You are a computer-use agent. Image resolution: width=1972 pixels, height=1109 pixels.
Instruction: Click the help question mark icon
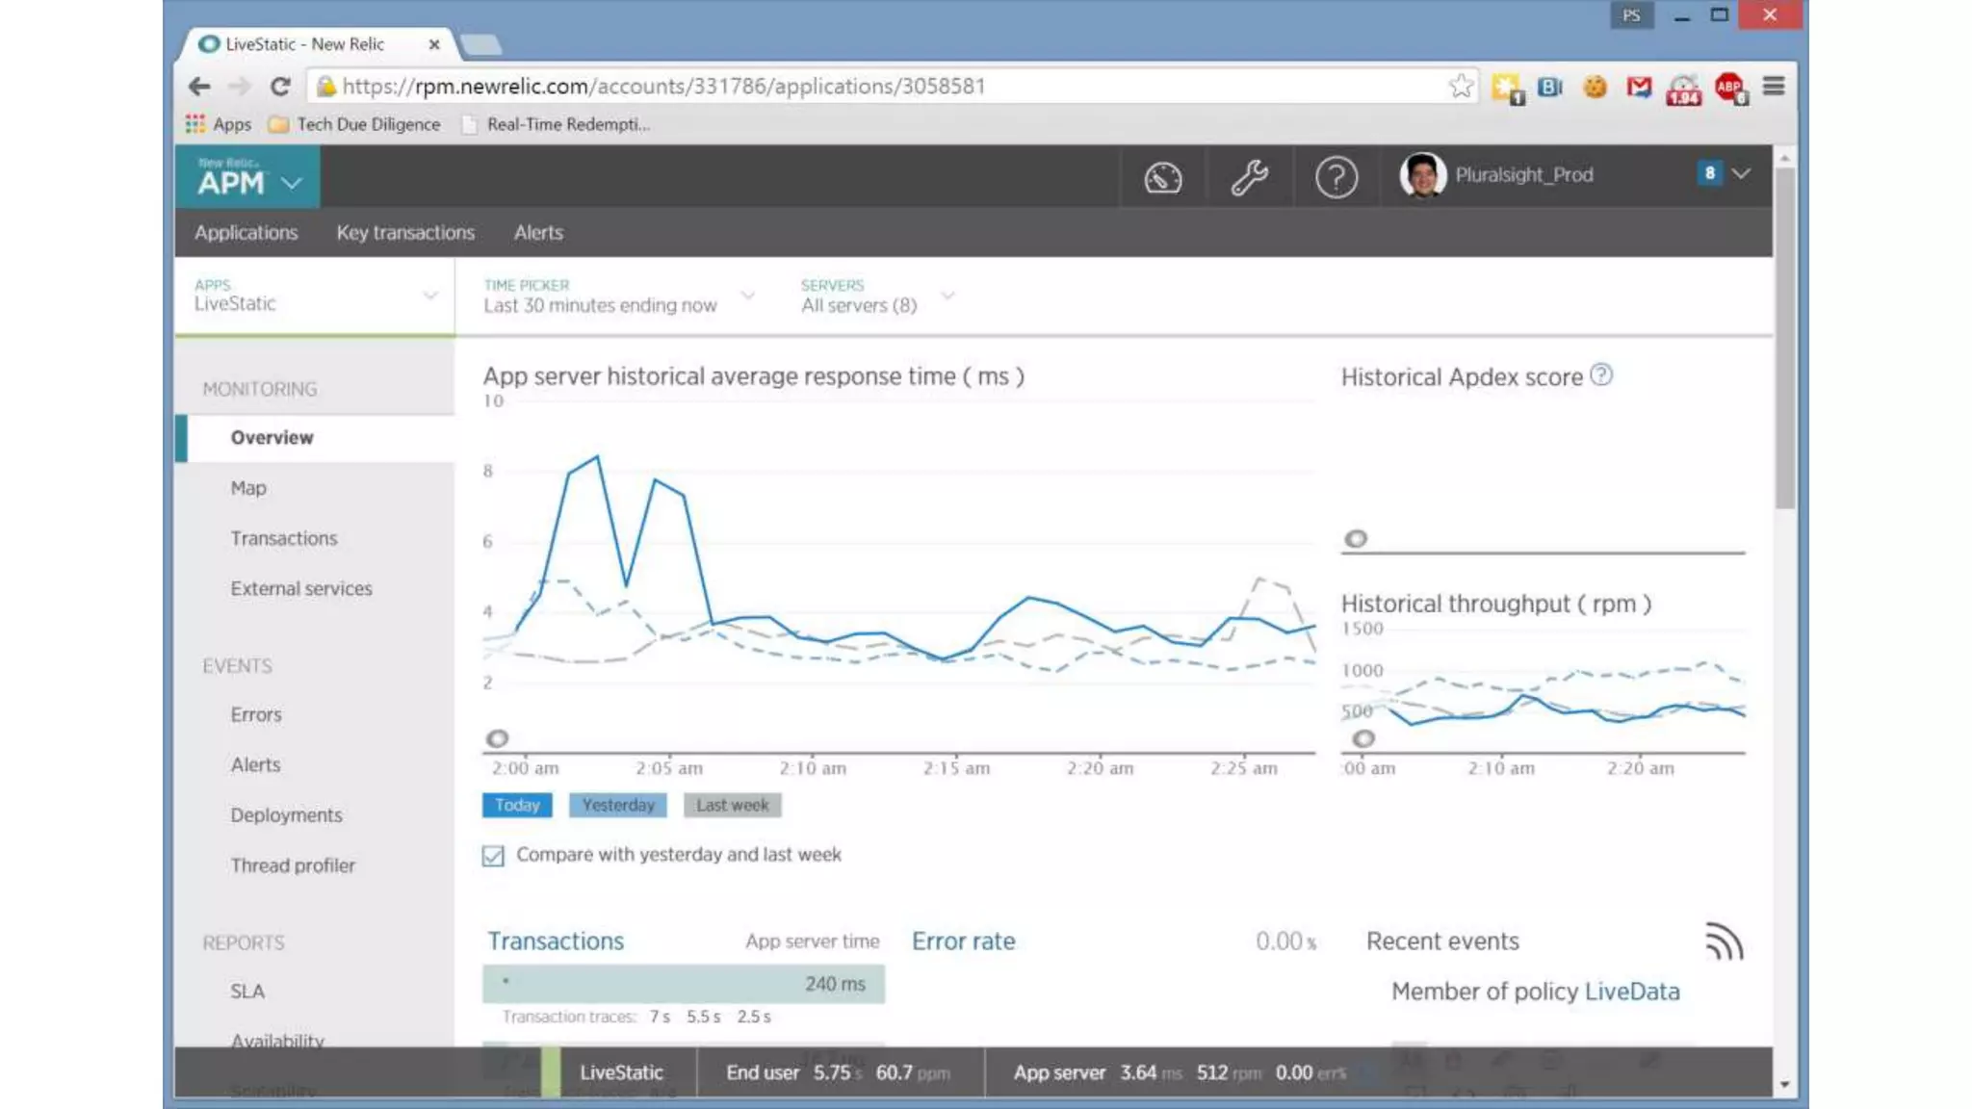coord(1336,178)
